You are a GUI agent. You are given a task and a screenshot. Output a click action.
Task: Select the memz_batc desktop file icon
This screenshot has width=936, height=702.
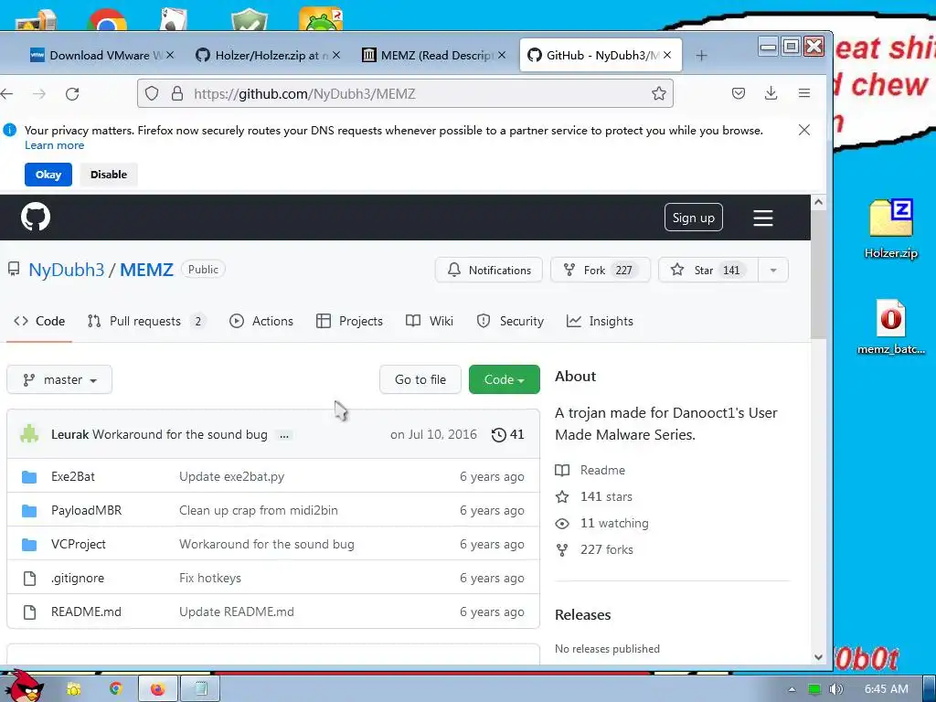click(890, 326)
